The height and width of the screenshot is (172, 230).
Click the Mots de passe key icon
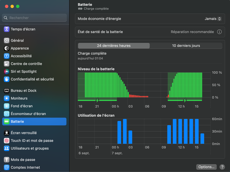(x=7, y=160)
